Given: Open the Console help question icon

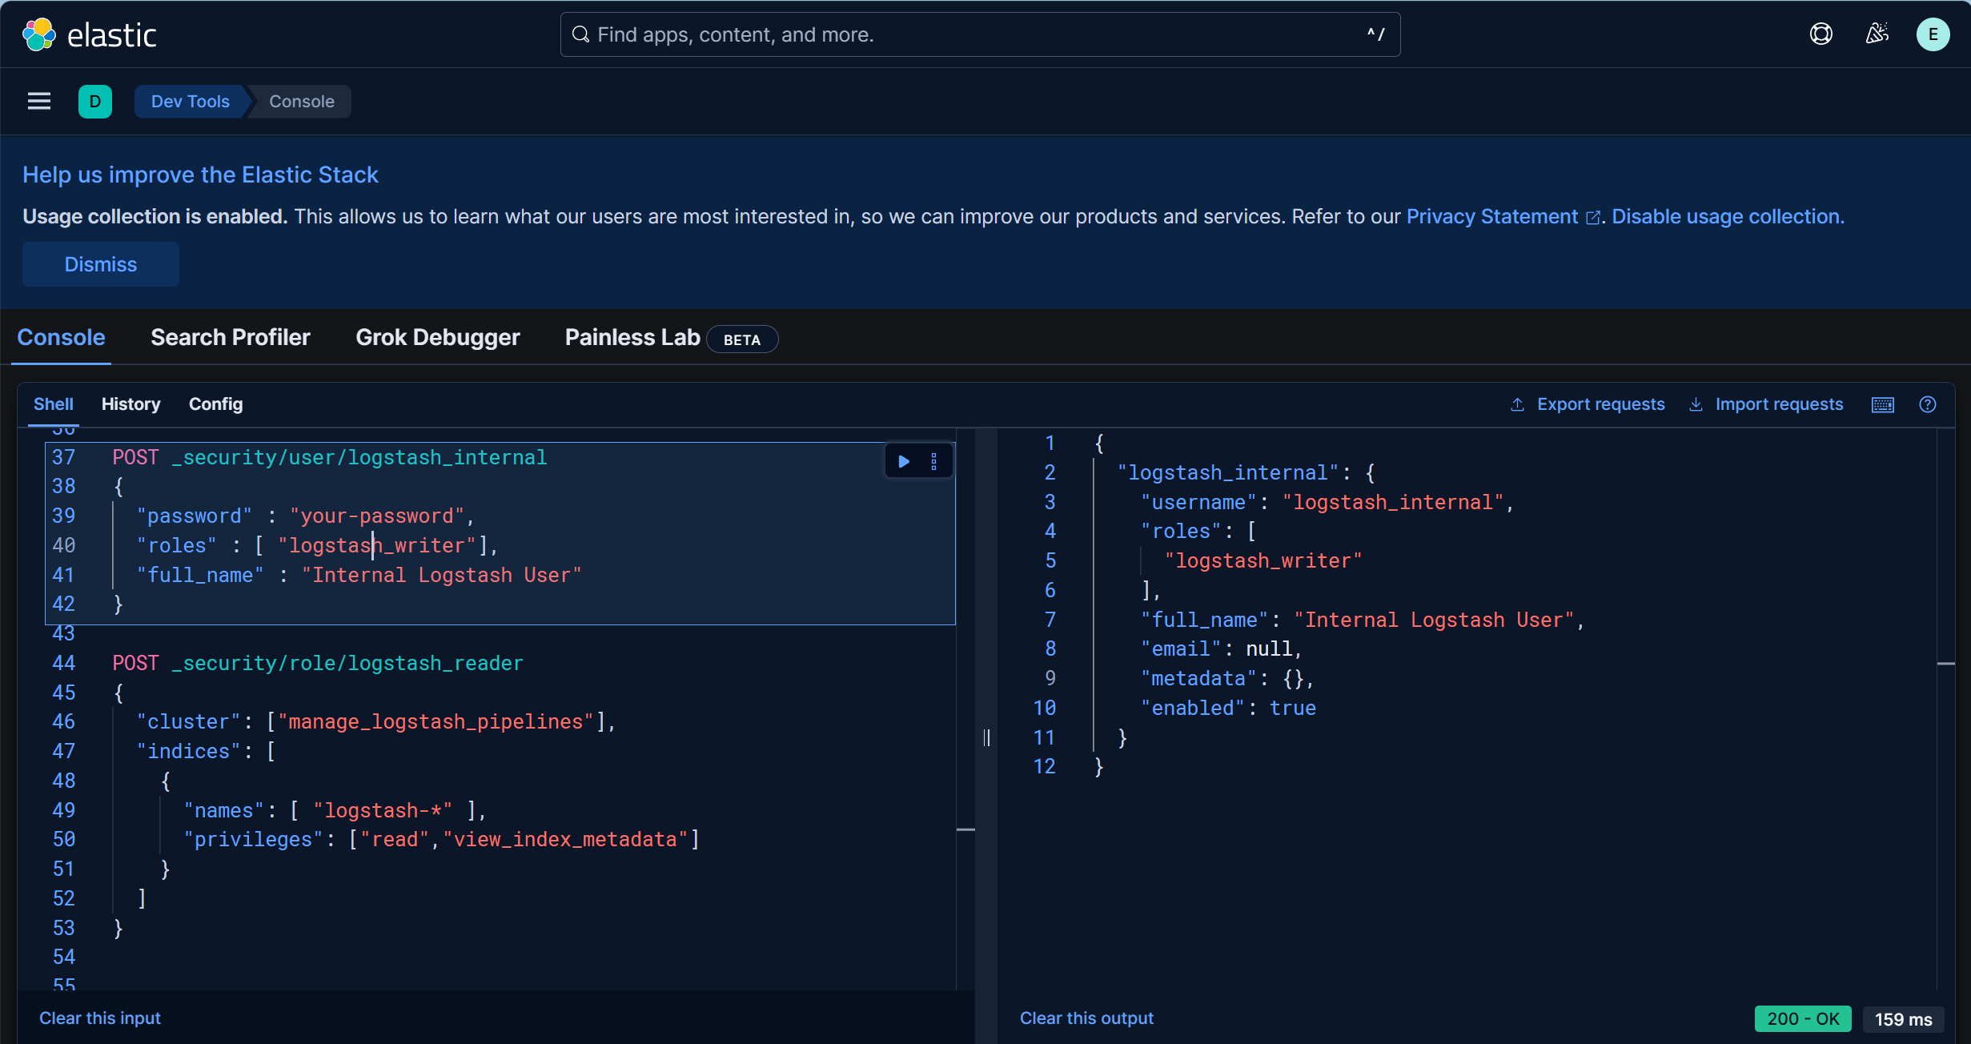Looking at the screenshot, I should [1928, 404].
